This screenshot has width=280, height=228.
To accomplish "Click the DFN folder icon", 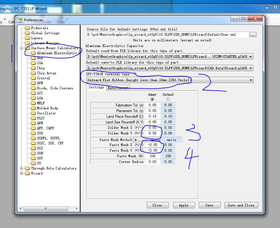I will [x=33, y=83].
